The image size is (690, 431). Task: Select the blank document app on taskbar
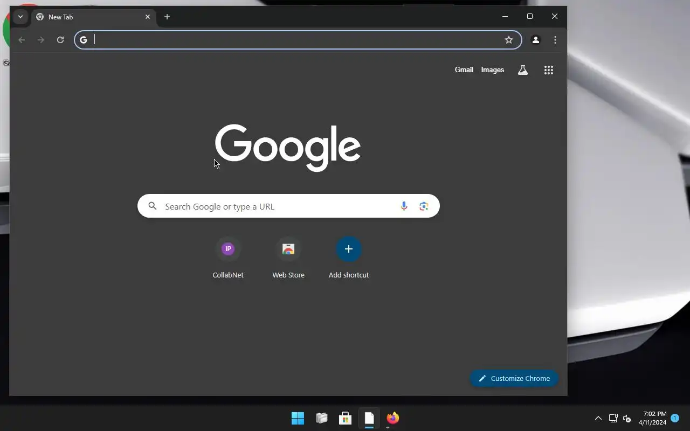369,418
